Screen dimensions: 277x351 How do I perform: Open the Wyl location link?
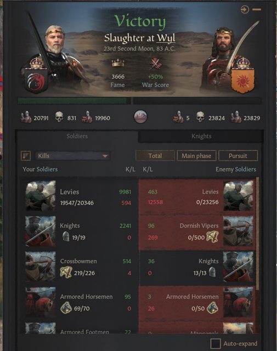[x=166, y=38]
